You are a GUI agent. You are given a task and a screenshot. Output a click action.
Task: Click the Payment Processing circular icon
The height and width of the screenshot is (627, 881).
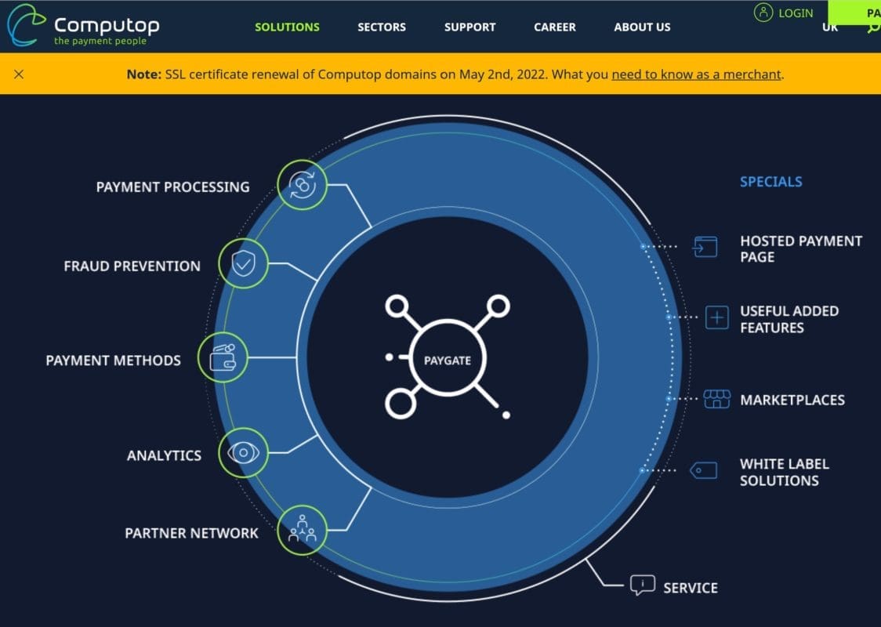302,185
